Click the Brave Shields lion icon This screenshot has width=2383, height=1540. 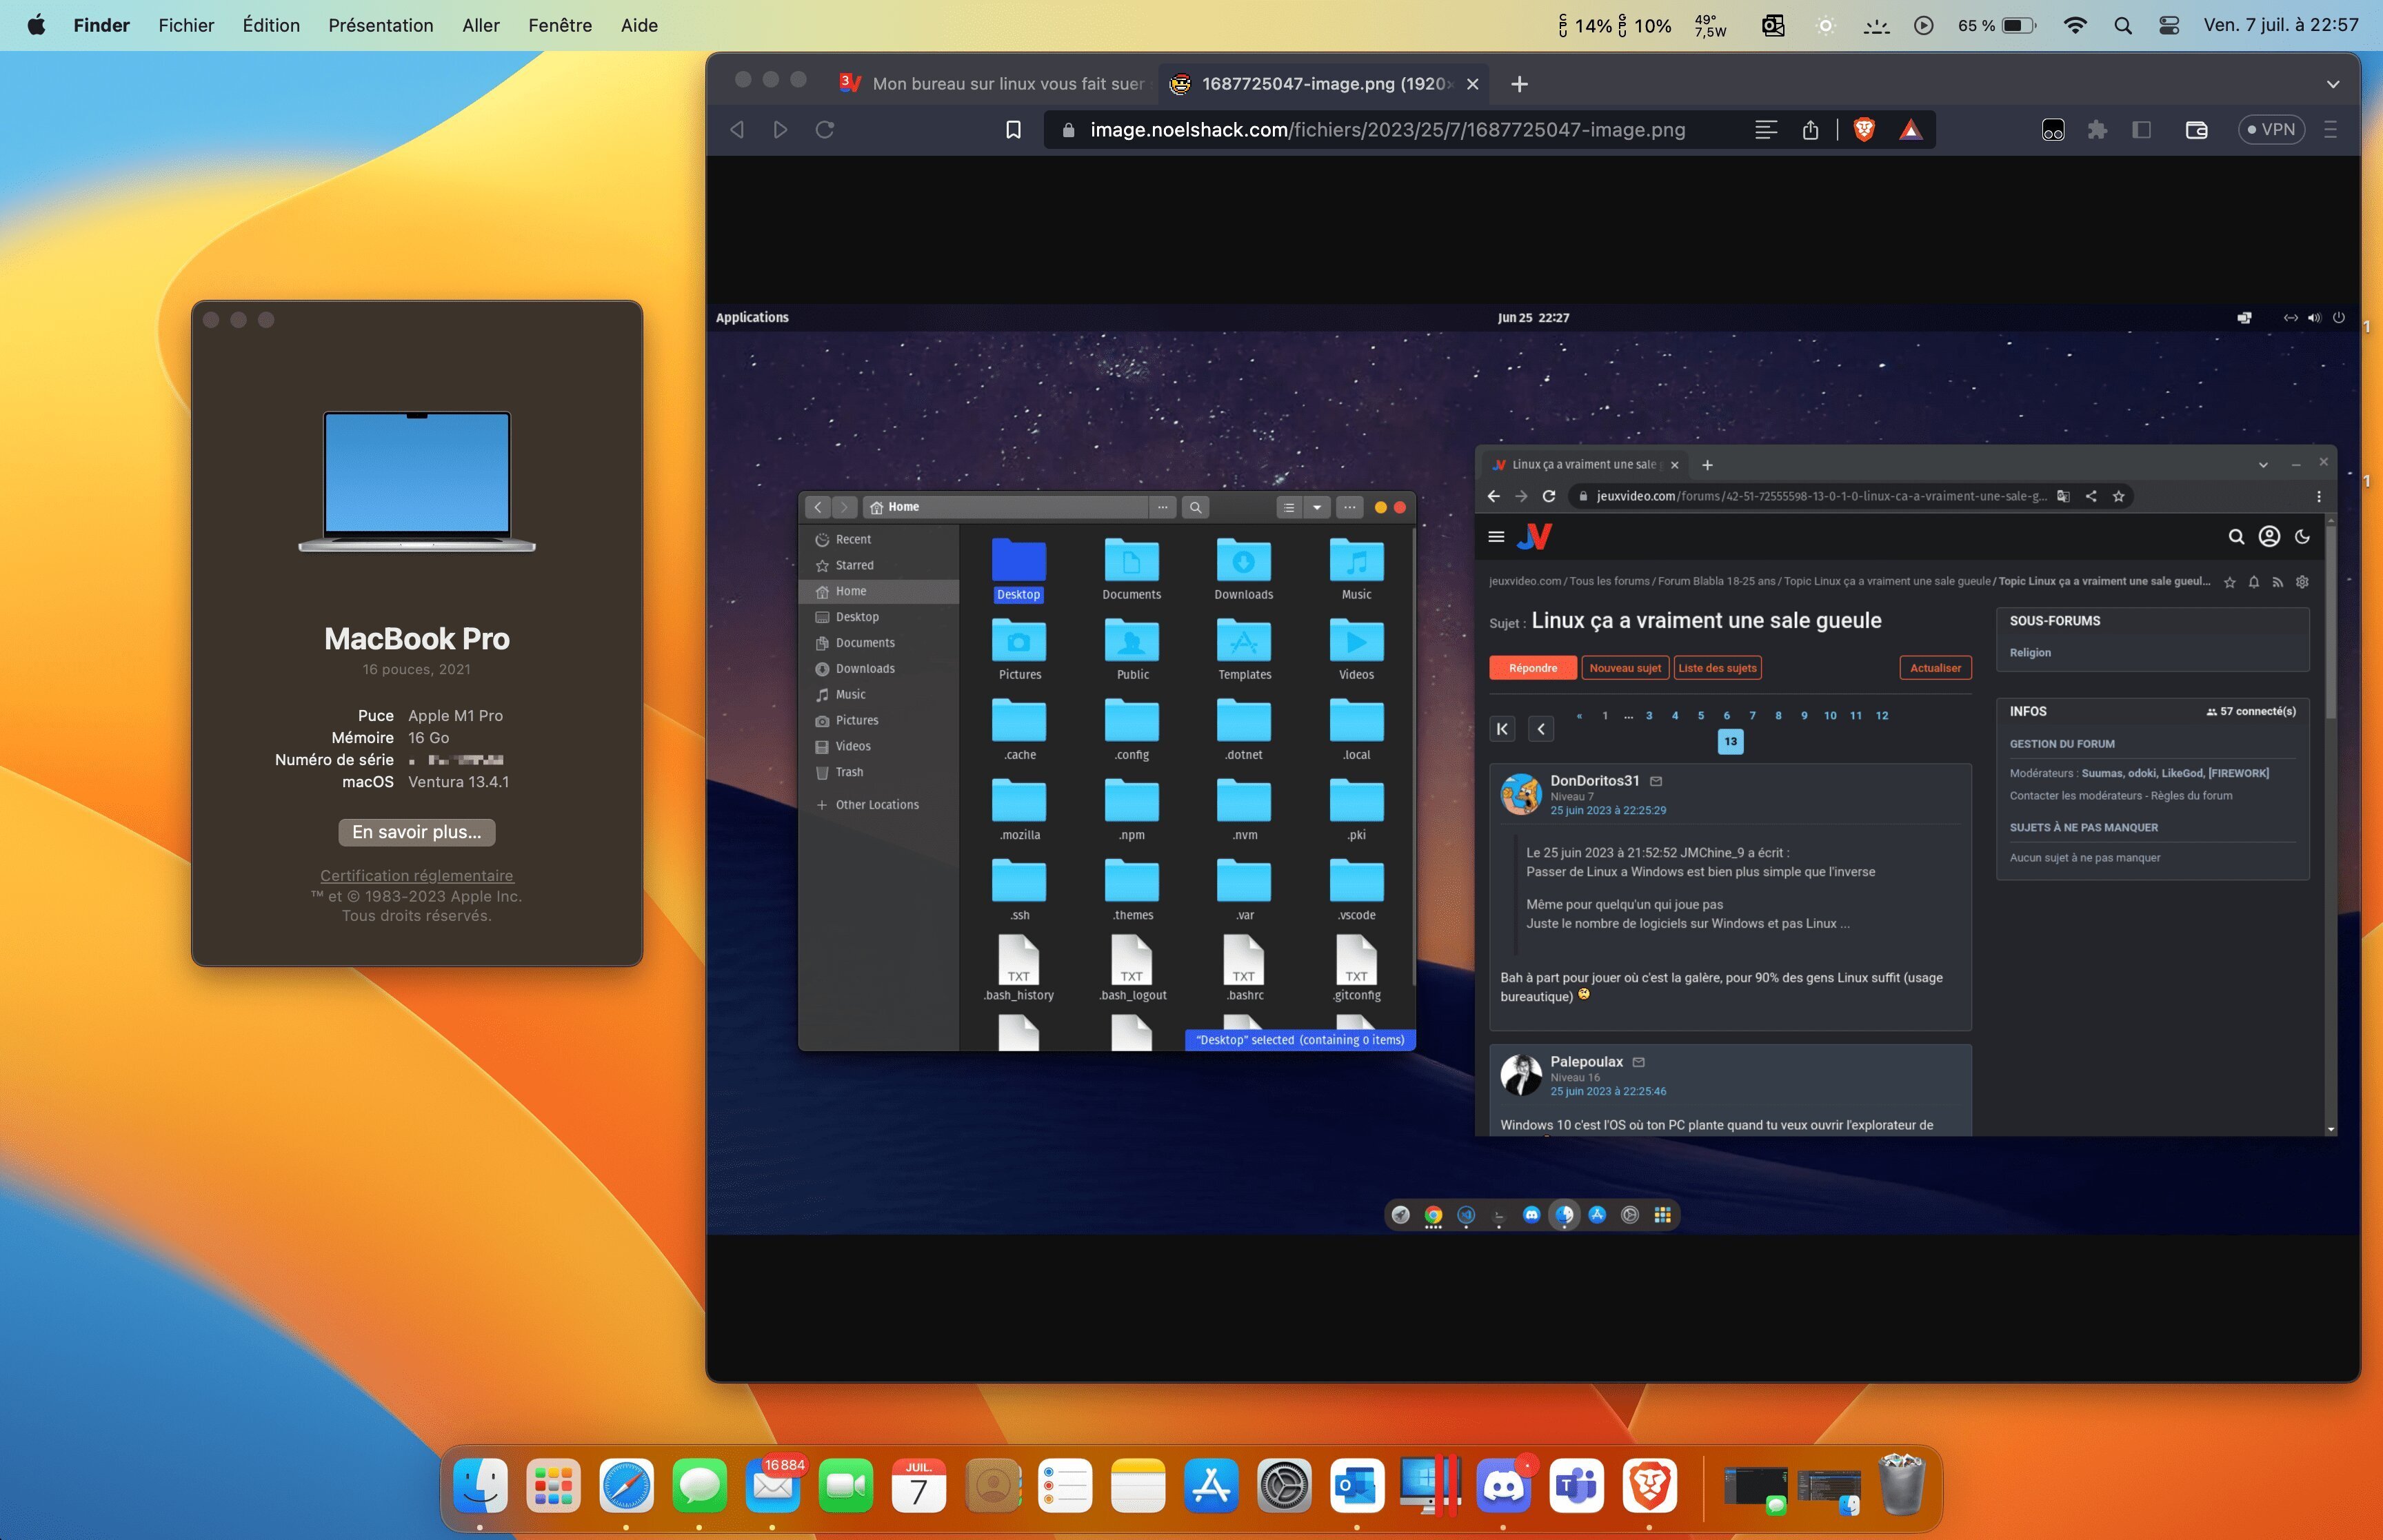pyautogui.click(x=1863, y=130)
